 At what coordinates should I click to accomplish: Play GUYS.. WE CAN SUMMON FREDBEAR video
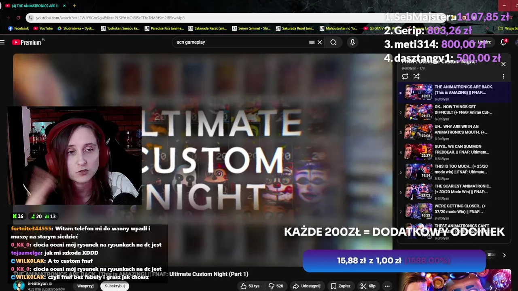[x=453, y=152]
